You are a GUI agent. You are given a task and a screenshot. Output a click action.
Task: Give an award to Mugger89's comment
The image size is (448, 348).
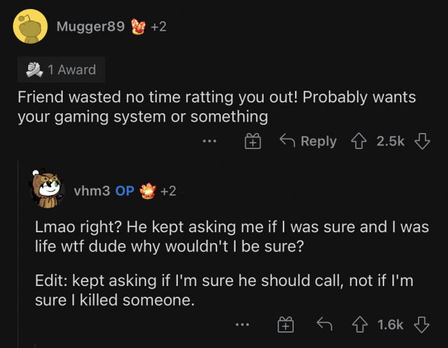(253, 141)
